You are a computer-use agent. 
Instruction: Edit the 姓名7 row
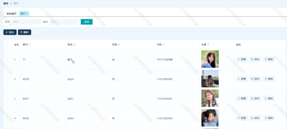tap(255, 99)
